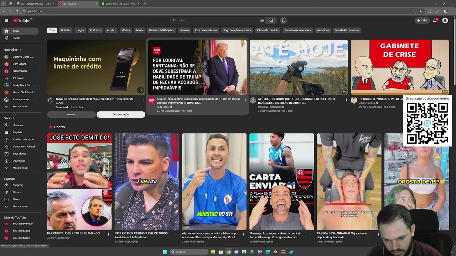Open Seus vídeos in sidebar
Screen dimensions: 456x256
coord(21,154)
